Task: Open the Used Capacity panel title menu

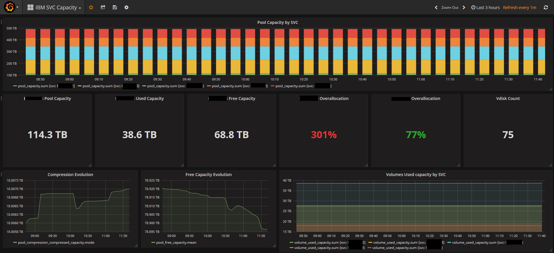Action: coord(140,99)
